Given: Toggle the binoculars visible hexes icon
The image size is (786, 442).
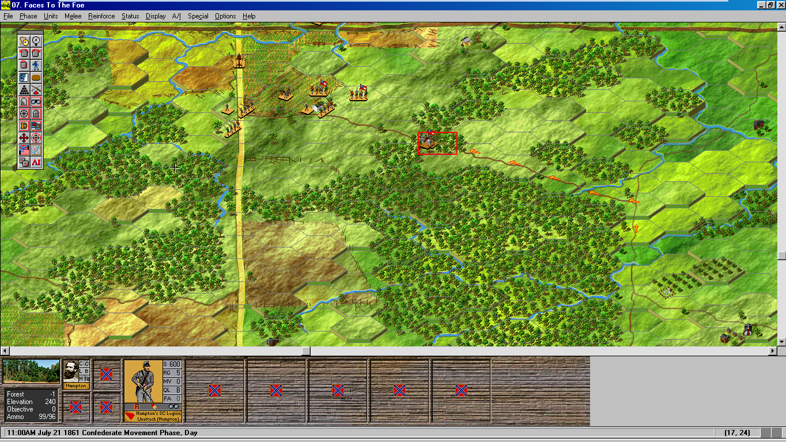Looking at the screenshot, I should click(x=36, y=101).
